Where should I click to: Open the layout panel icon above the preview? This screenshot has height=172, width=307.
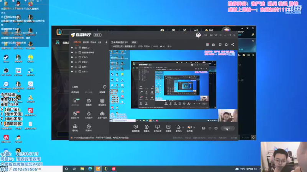click(x=220, y=44)
